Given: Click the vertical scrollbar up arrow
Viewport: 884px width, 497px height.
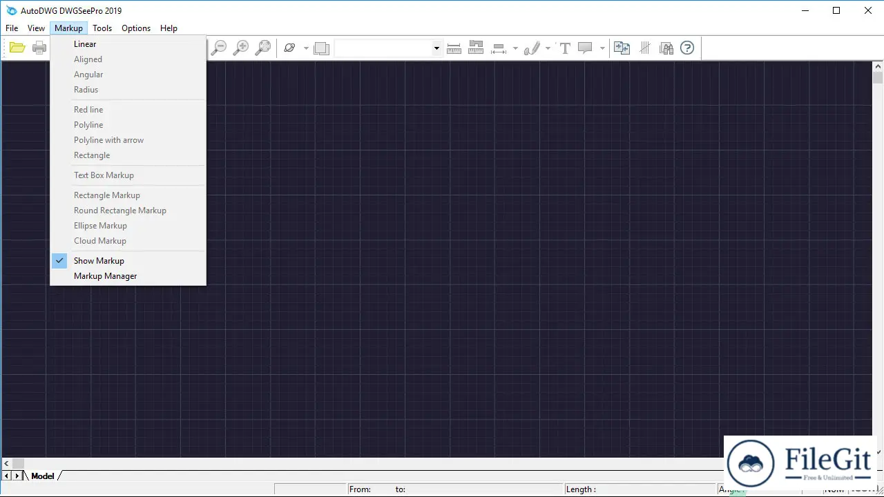Looking at the screenshot, I should point(878,67).
